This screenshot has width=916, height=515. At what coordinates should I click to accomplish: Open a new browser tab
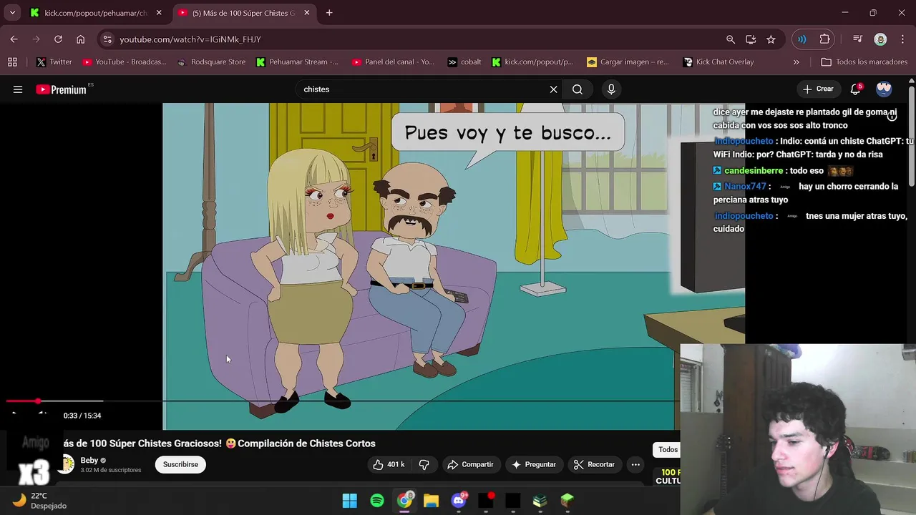tap(329, 13)
